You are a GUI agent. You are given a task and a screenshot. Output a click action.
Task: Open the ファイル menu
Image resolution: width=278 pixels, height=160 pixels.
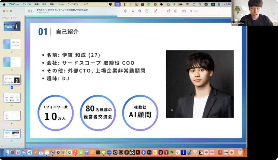[27, 4]
